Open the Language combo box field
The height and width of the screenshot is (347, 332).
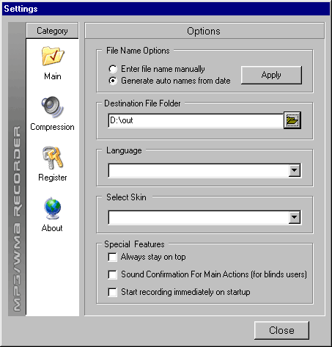point(204,170)
